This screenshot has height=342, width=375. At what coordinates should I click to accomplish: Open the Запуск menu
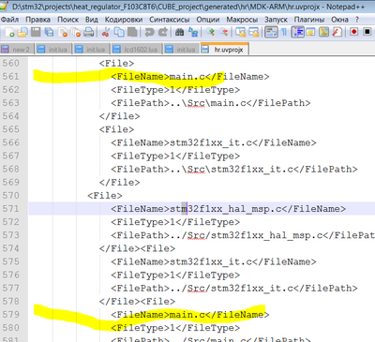click(276, 20)
